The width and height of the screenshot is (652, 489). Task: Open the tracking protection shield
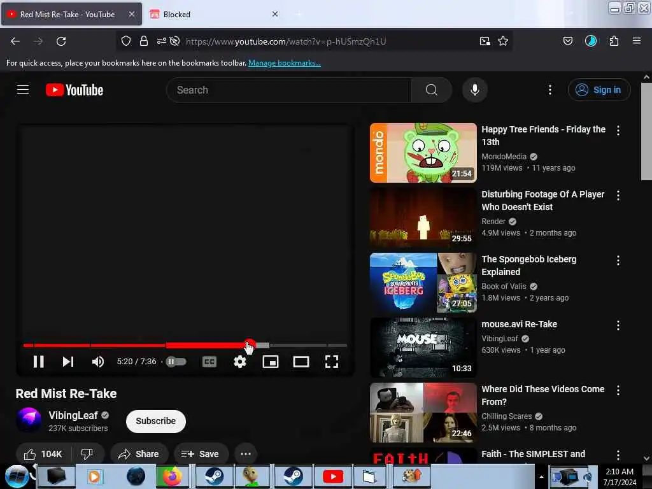click(126, 41)
